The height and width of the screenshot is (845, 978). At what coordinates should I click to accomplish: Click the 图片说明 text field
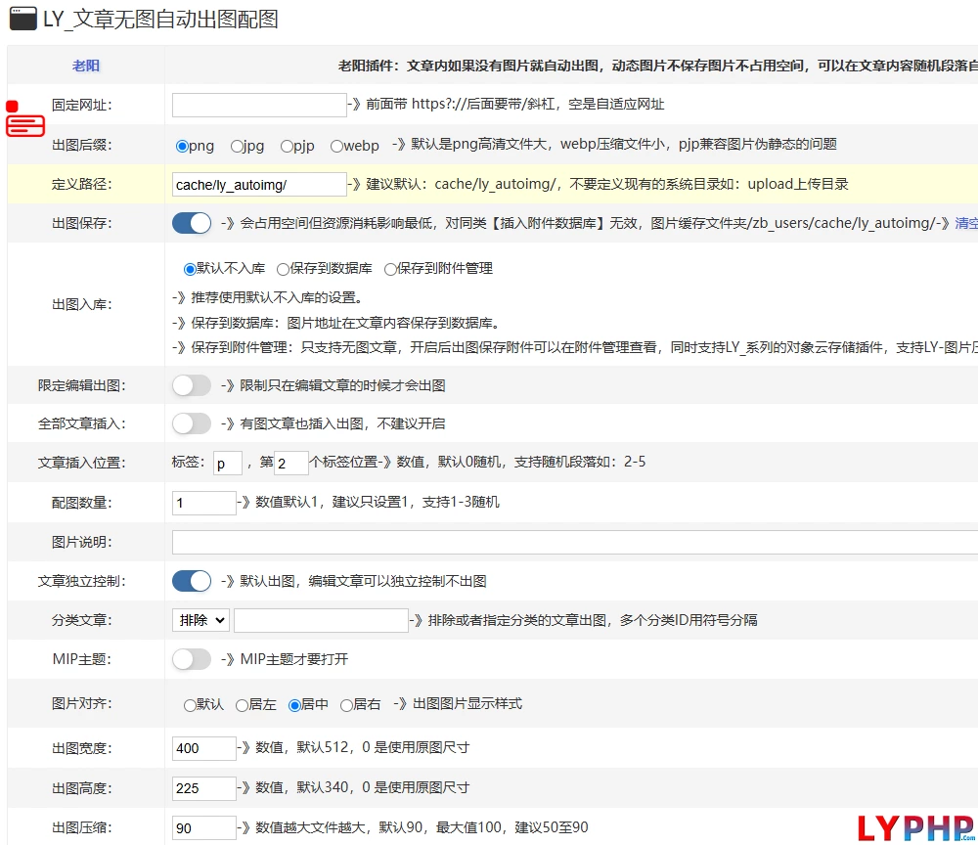click(574, 542)
